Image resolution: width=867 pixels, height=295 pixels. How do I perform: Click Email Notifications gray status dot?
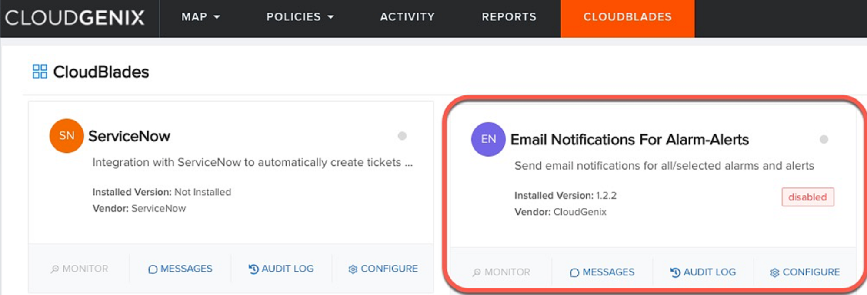pyautogui.click(x=824, y=139)
